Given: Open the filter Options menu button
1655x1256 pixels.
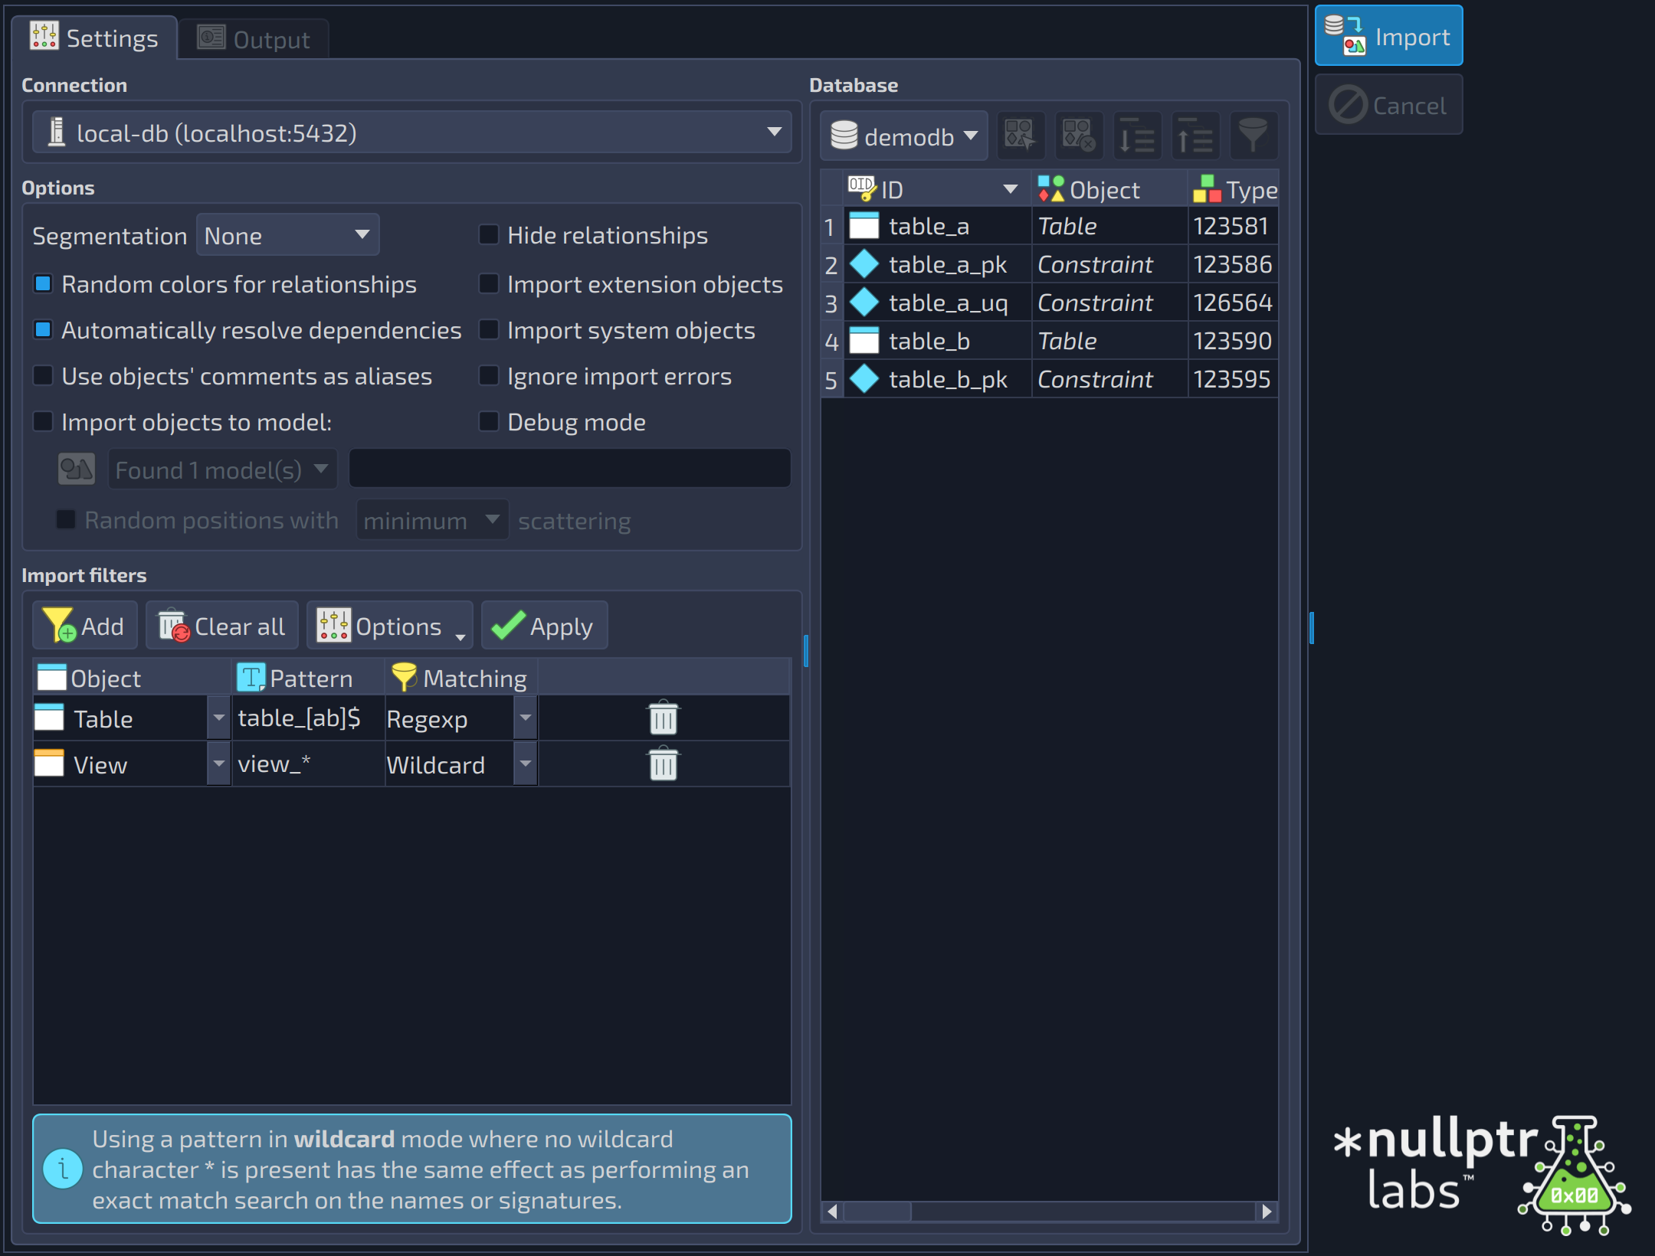Looking at the screenshot, I should [390, 626].
